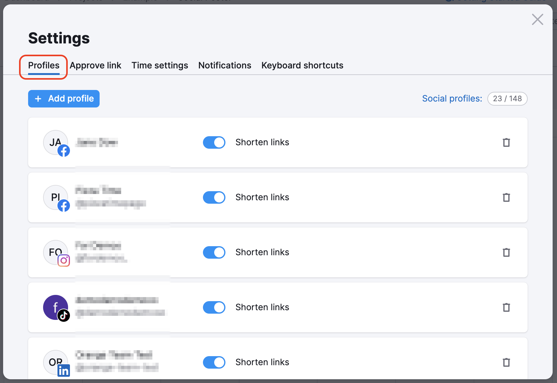Click the LinkedIn badge on the OR profile
Image resolution: width=557 pixels, height=383 pixels.
pyautogui.click(x=64, y=371)
